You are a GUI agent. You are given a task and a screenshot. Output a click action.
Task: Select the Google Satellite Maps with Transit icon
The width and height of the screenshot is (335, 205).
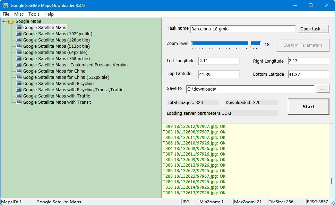pos(18,102)
